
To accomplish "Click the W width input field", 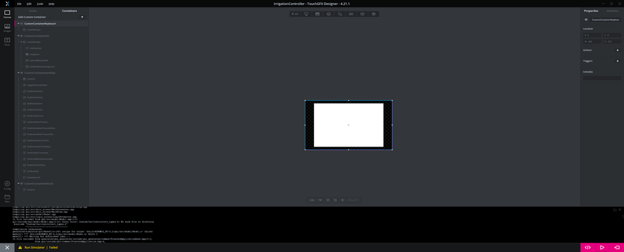I will tap(592, 41).
